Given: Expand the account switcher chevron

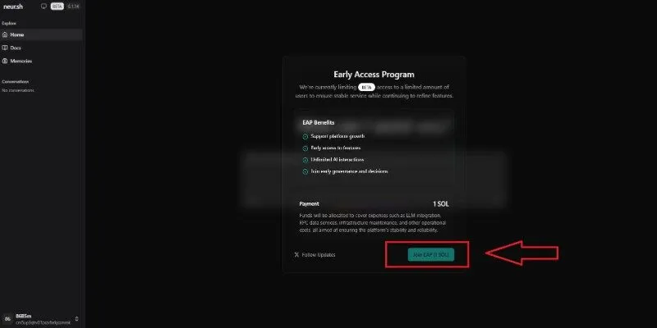Looking at the screenshot, I should point(76,319).
